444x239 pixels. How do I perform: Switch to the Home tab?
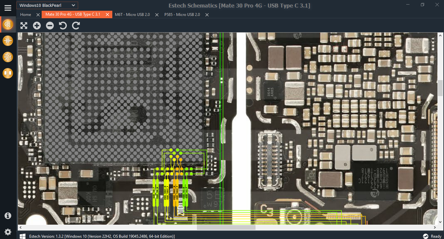26,15
